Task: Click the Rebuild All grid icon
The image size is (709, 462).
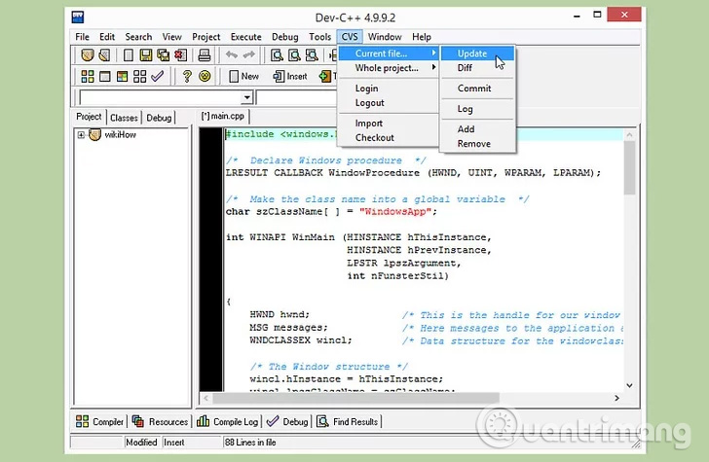Action: click(139, 76)
